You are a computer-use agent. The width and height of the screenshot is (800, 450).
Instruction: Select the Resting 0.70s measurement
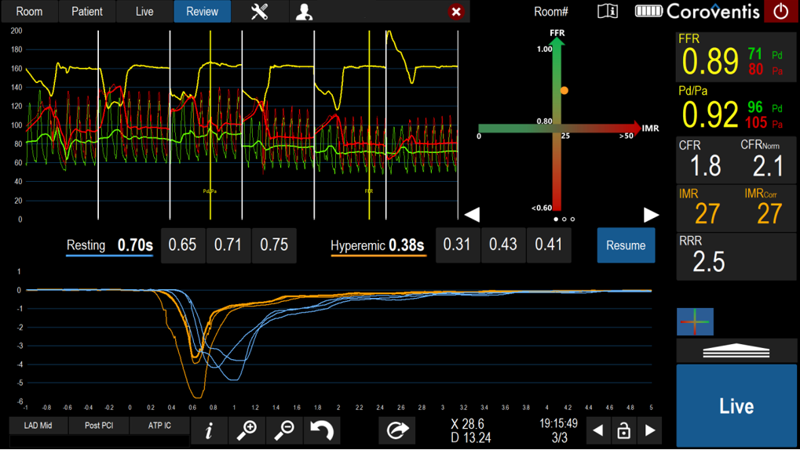tap(110, 246)
